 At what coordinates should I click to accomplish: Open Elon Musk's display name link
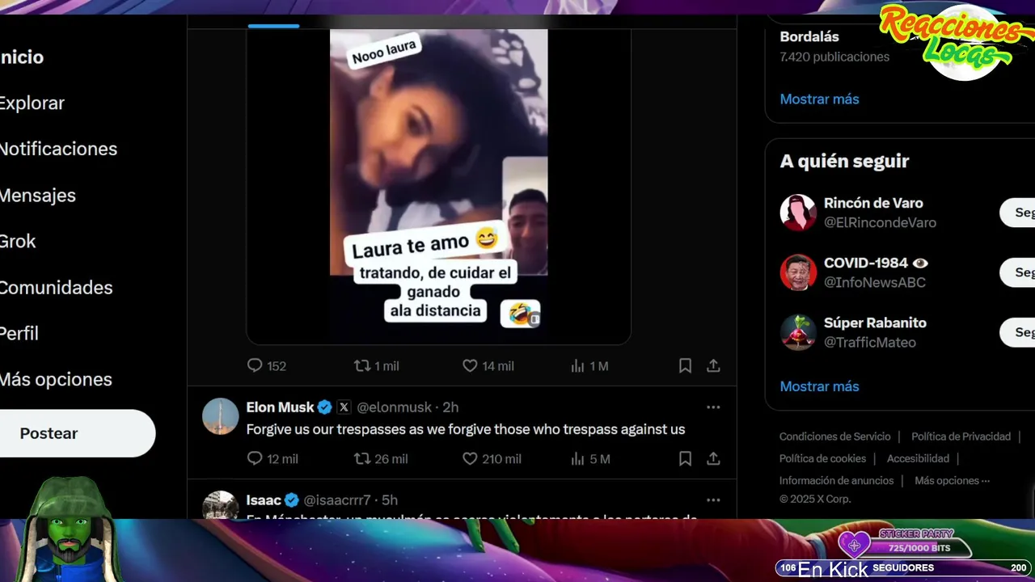click(x=280, y=407)
